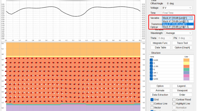Click the Color column header in Structure
197x111 pixels.
[186, 57]
